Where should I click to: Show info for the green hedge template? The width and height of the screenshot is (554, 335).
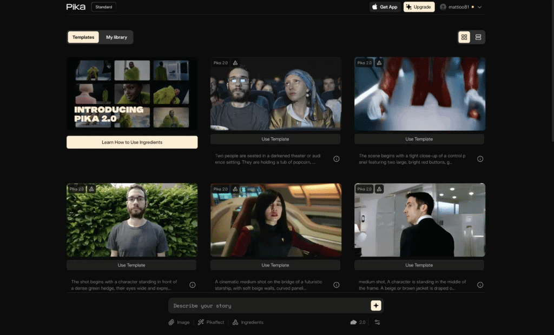point(192,285)
